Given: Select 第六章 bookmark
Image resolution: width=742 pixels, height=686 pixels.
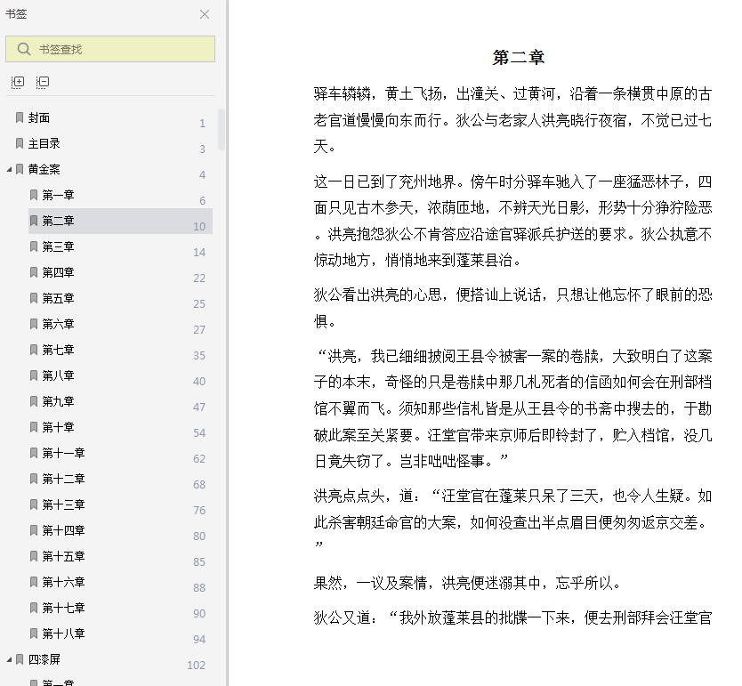Looking at the screenshot, I should (x=58, y=324).
